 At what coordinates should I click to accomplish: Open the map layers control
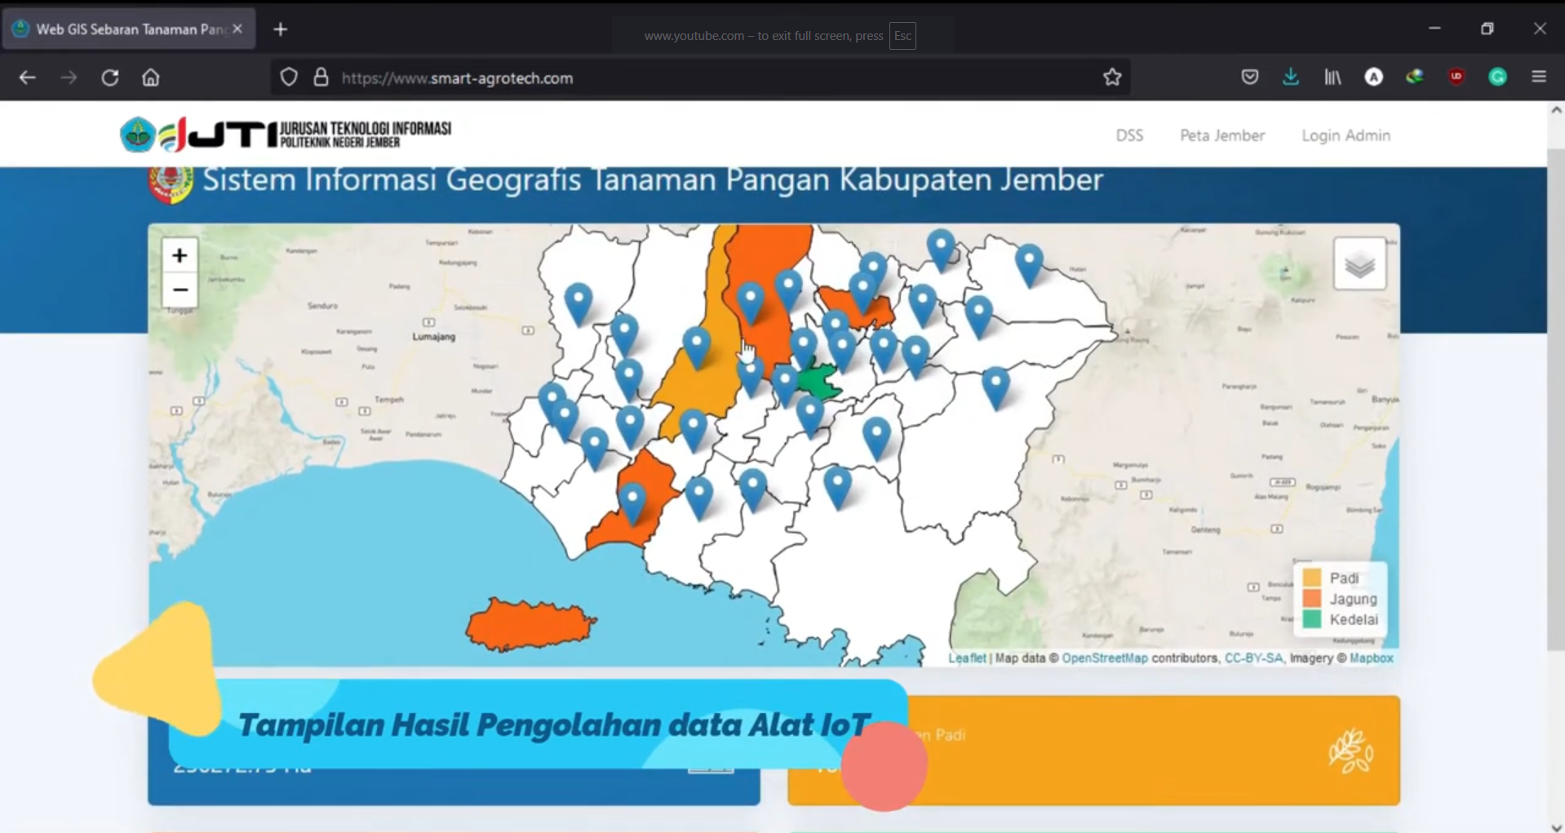tap(1359, 264)
